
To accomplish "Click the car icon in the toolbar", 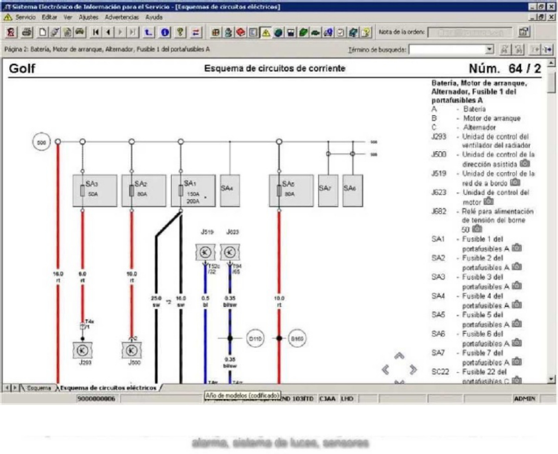I will 80,32.
